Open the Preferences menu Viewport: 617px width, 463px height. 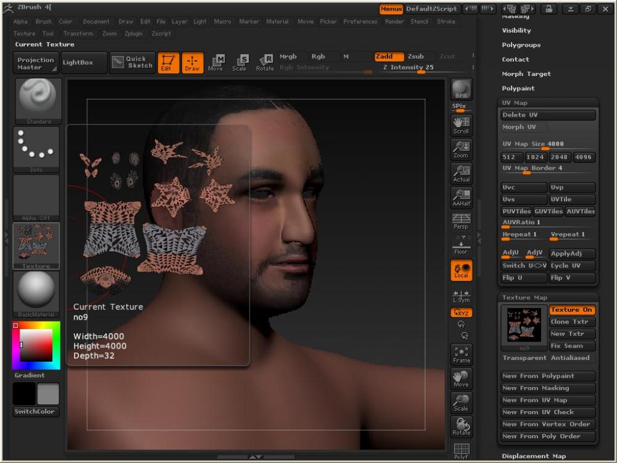tap(360, 22)
